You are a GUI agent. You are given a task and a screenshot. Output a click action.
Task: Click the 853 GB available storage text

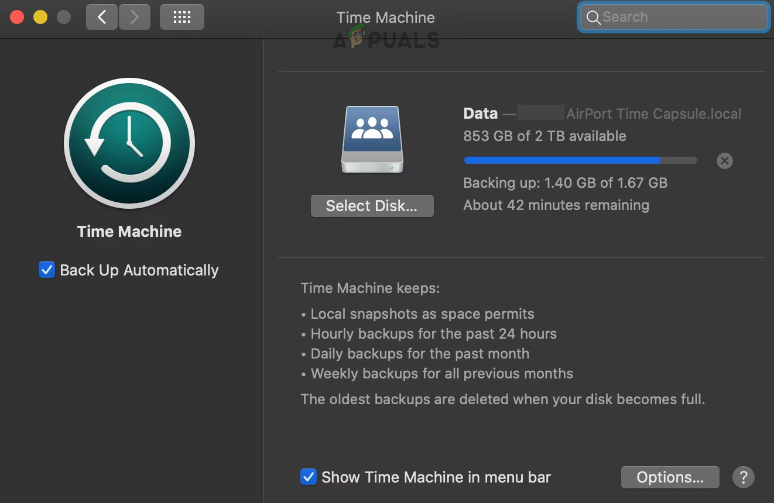coord(544,136)
